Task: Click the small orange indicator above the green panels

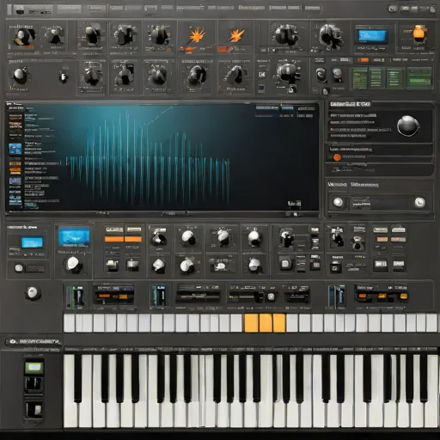Action: 363,60
